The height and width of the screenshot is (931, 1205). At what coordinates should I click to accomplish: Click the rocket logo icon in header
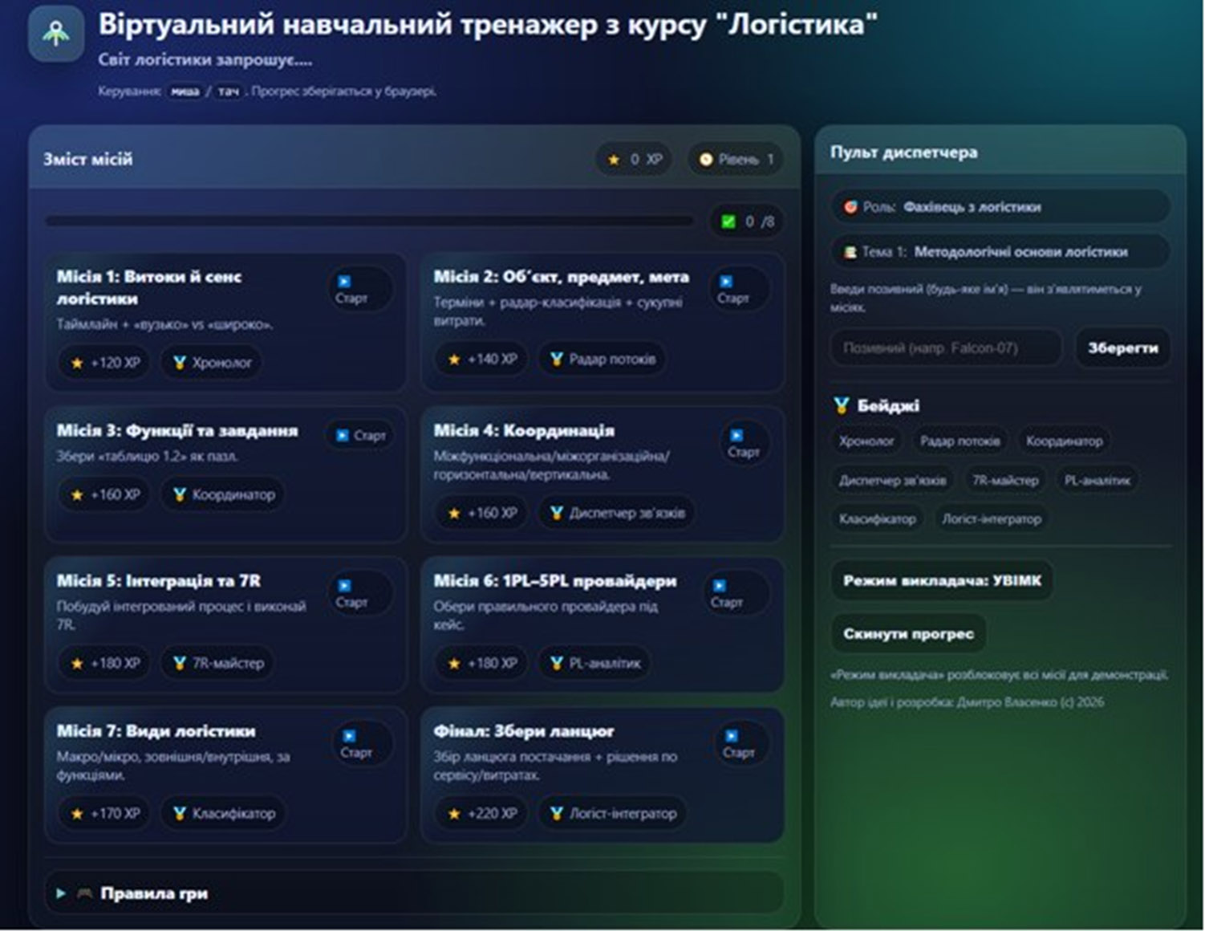click(55, 34)
